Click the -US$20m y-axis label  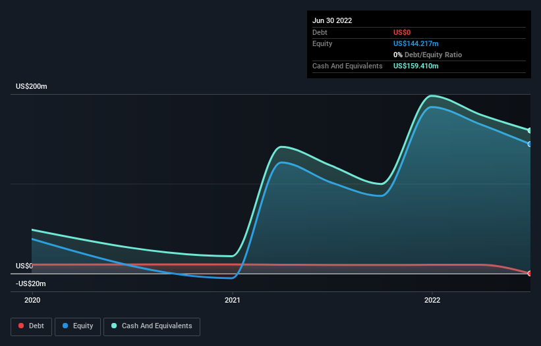pos(31,284)
